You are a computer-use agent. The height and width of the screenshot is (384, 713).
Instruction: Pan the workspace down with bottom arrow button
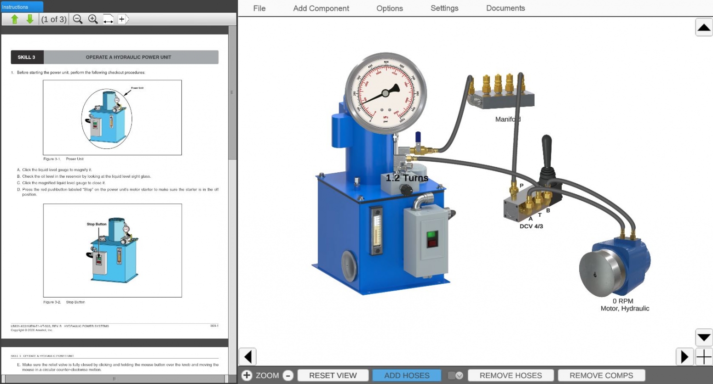pyautogui.click(x=704, y=338)
